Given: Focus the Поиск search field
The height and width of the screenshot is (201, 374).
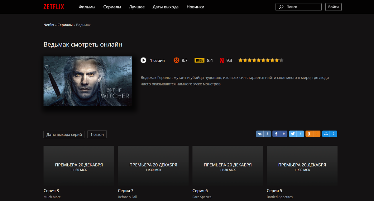Looking at the screenshot, I should click(x=299, y=7).
